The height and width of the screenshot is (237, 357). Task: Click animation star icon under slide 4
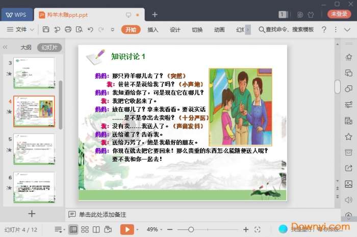(9, 111)
